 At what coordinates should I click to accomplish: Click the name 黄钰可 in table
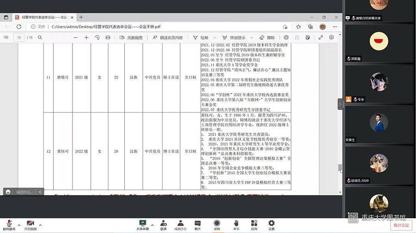(63, 151)
